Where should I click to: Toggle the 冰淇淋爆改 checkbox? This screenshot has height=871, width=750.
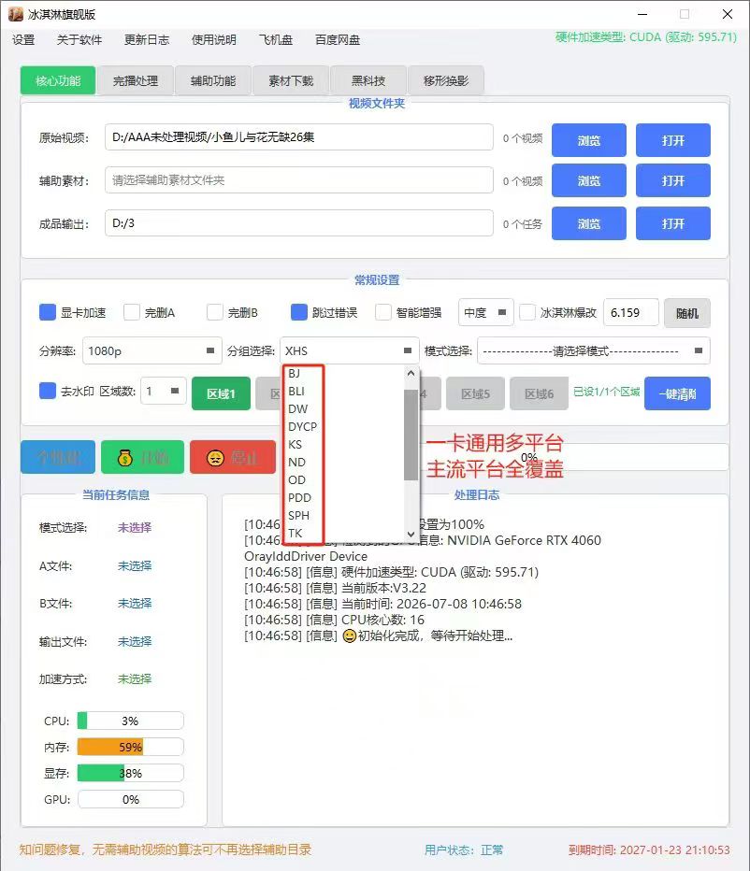coord(527,312)
